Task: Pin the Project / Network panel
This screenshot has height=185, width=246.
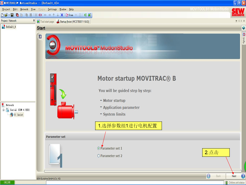Action: (x=34, y=21)
